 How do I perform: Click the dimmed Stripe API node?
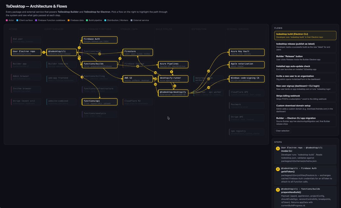247,118
